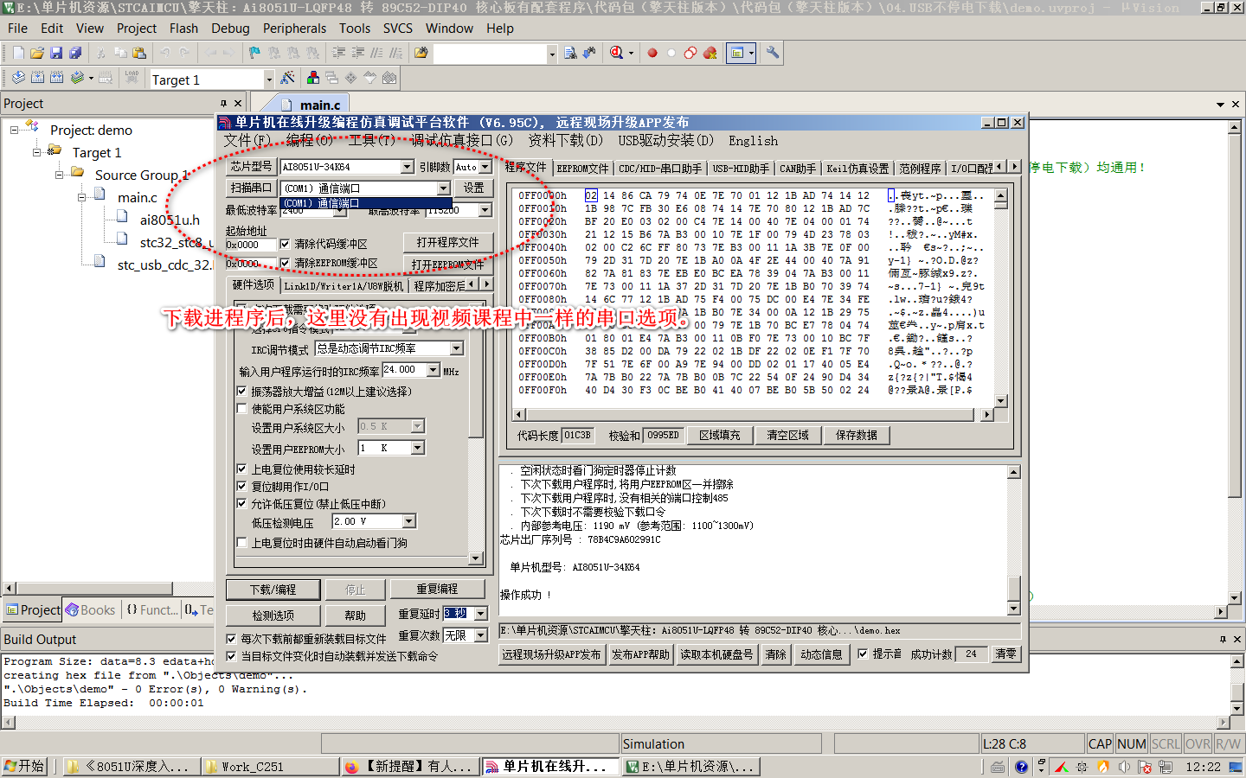Switch to USB-HID助手 tab
The width and height of the screenshot is (1246, 778).
(741, 168)
